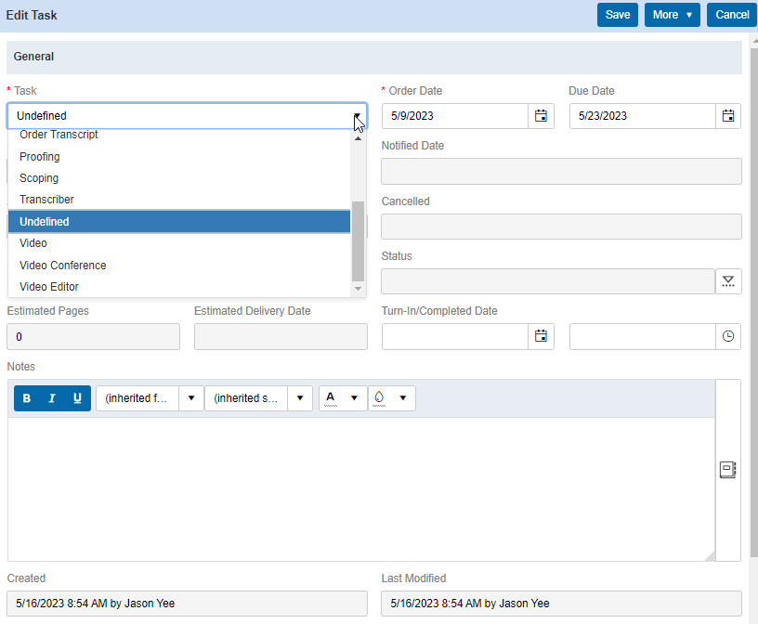Screen dimensions: 758x624
Task: Open the background highlight color picker
Action: coord(391,398)
